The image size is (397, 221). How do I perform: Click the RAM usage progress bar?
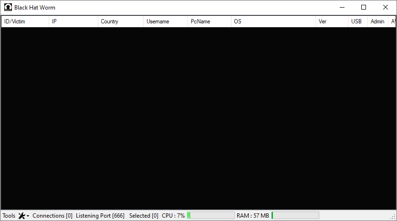point(295,216)
